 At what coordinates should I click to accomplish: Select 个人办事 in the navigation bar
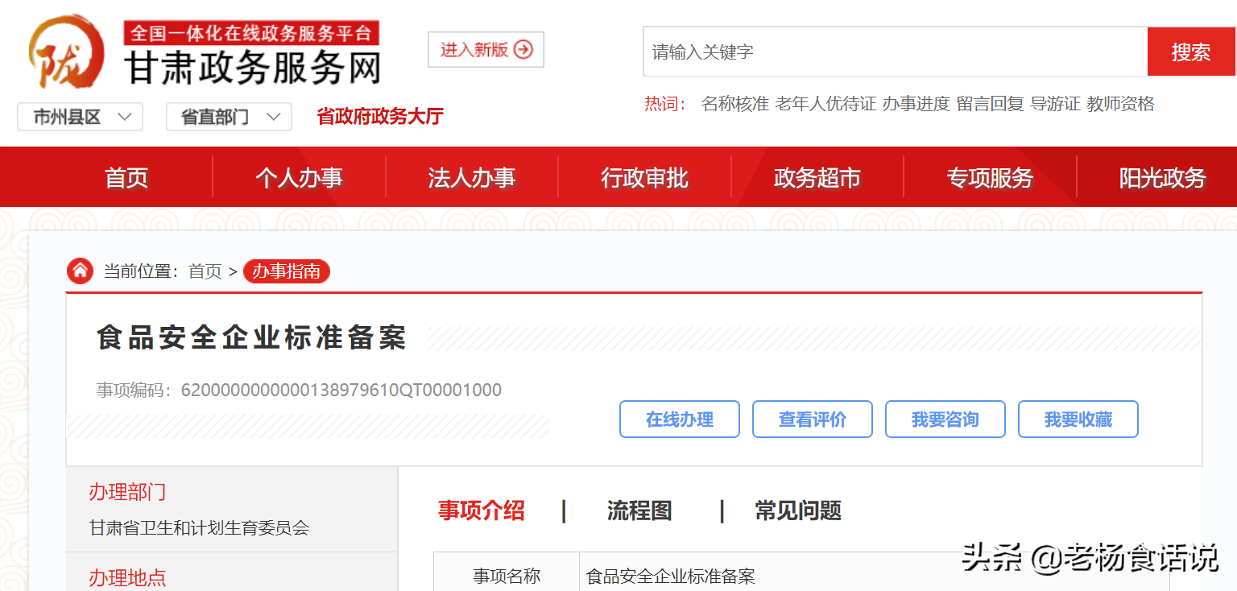tap(299, 177)
